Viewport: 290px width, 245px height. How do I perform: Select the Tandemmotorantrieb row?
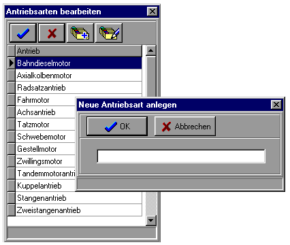click(46, 174)
